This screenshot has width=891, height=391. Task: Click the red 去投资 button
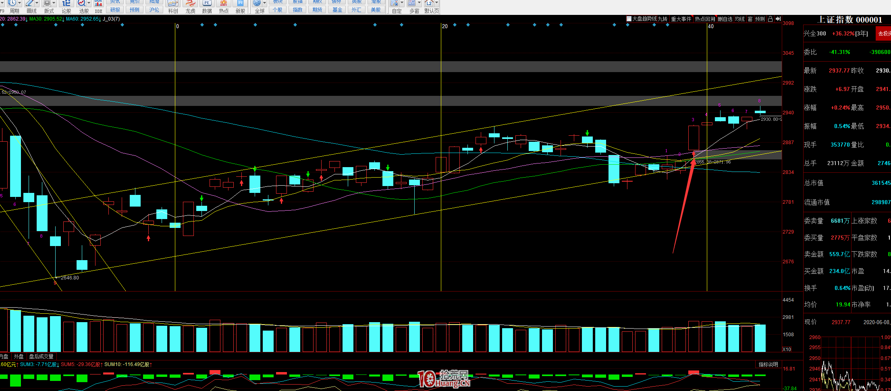pos(883,34)
